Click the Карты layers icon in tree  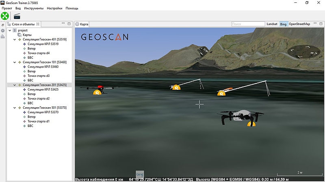pos(19,35)
